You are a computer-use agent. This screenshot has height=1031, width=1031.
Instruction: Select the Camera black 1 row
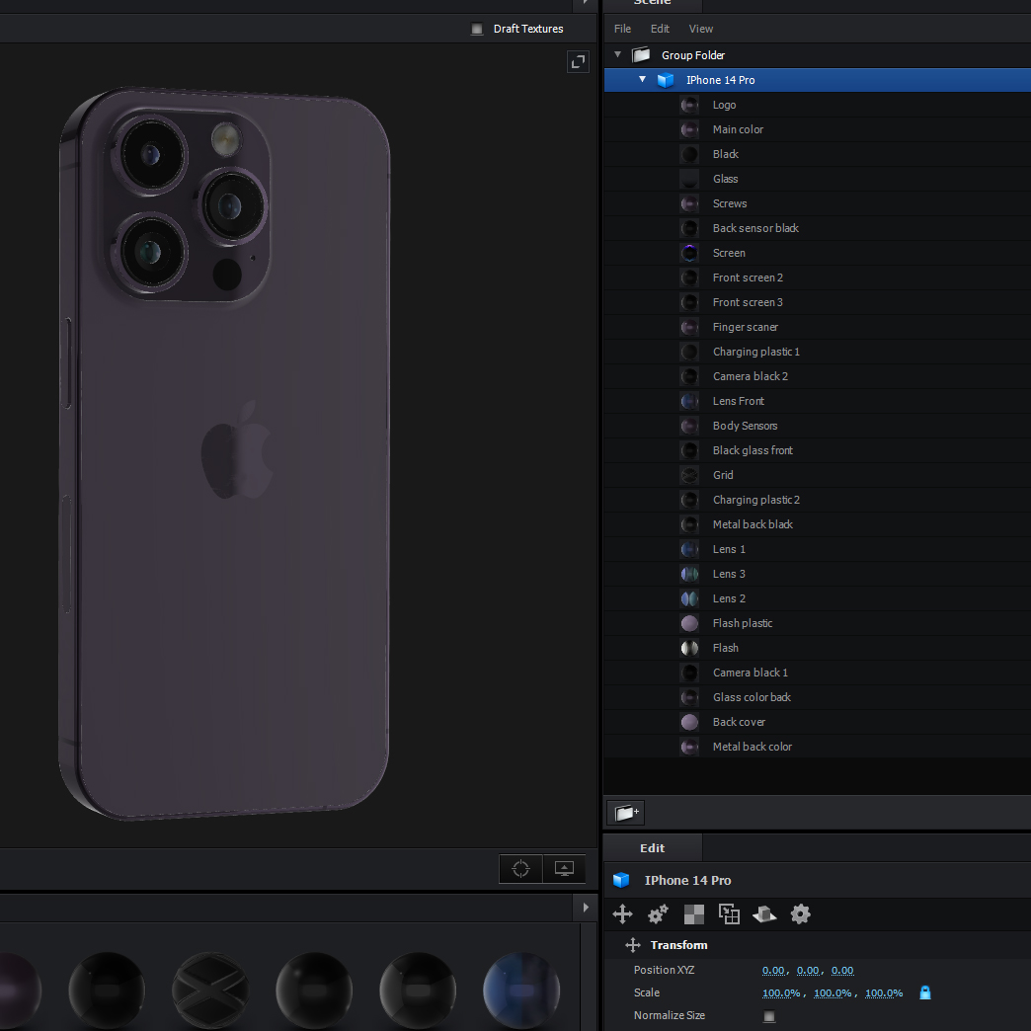click(x=818, y=673)
